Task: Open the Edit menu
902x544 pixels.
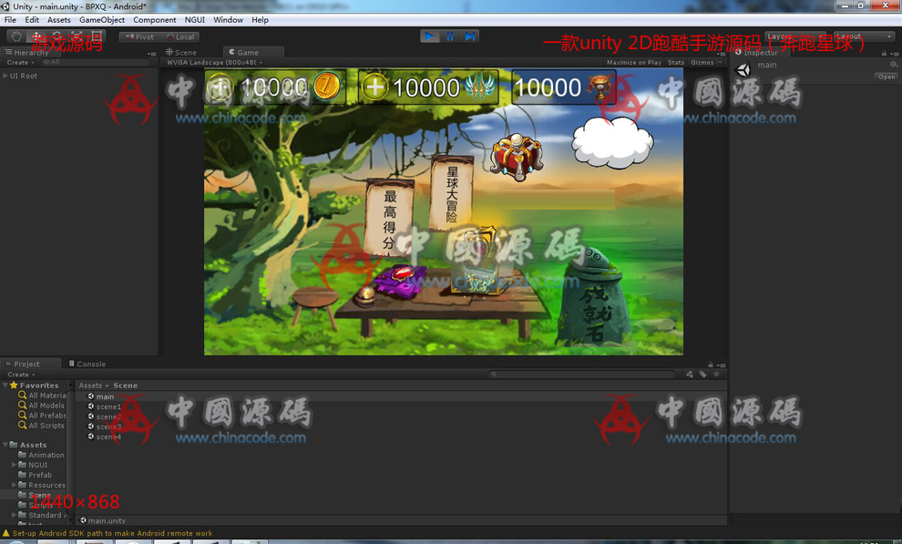Action: pyautogui.click(x=32, y=19)
